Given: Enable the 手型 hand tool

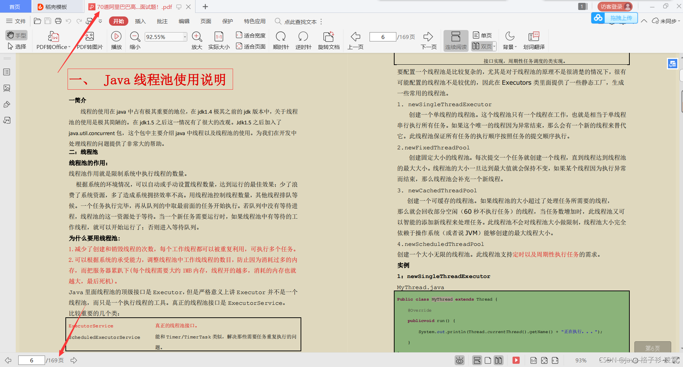Looking at the screenshot, I should point(17,35).
